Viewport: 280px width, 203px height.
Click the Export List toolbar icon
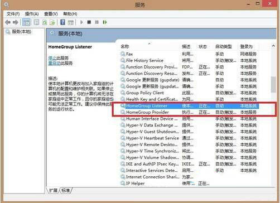(x=52, y=22)
